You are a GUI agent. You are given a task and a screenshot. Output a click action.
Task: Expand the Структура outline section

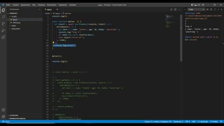tap(14, 115)
